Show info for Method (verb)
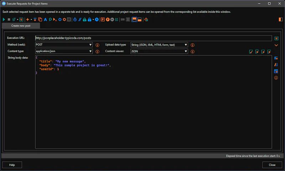The width and height of the screenshot is (285, 171). pos(97,45)
